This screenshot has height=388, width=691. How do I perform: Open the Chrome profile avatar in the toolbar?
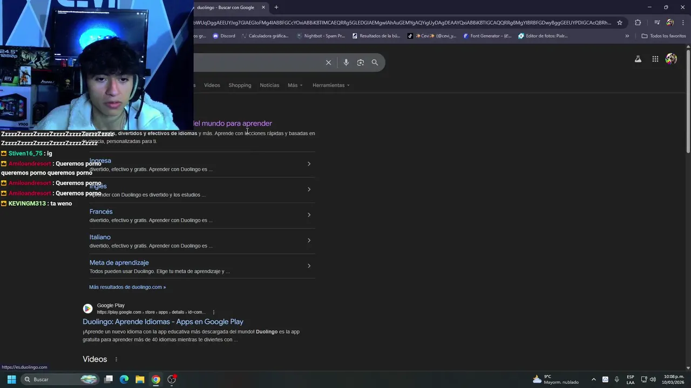click(x=670, y=23)
